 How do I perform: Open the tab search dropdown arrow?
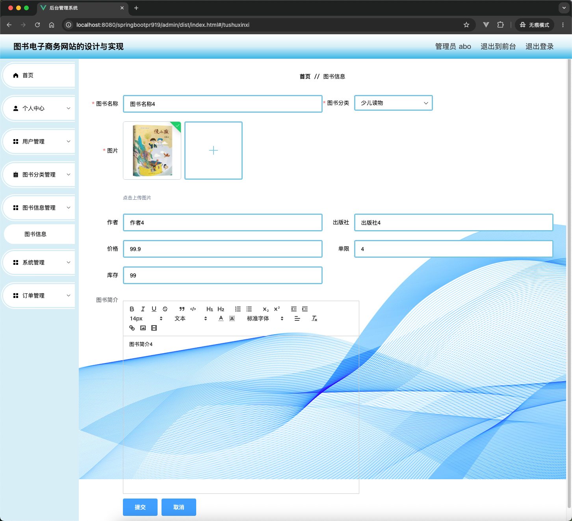(564, 8)
